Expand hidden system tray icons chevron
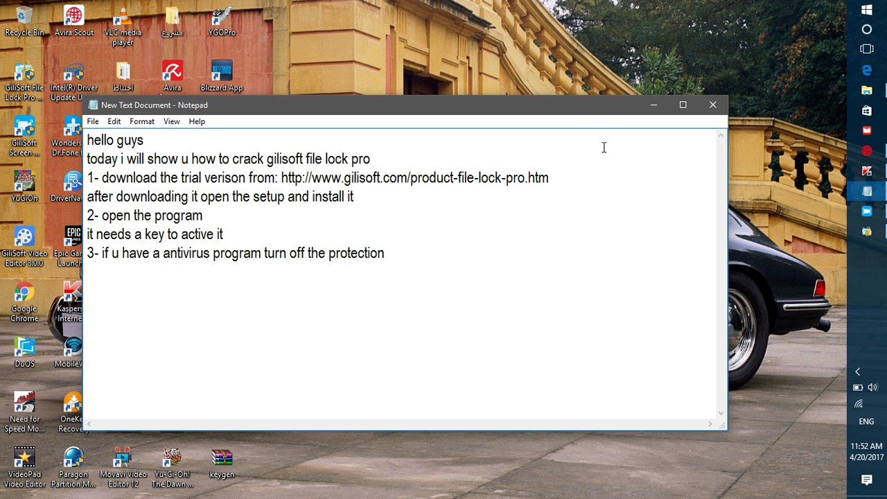The image size is (887, 499). point(858,371)
